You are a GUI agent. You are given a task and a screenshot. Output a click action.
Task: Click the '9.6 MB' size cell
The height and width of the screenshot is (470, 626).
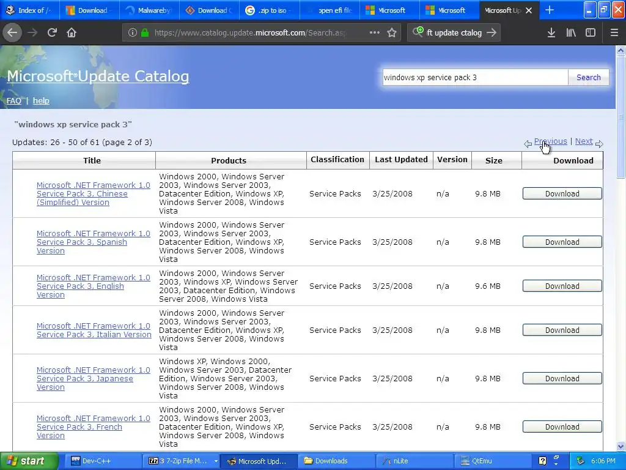click(488, 286)
